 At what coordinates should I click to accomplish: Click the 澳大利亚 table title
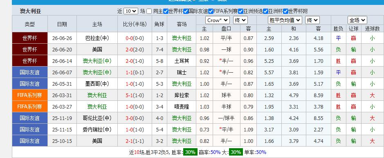click(x=30, y=11)
